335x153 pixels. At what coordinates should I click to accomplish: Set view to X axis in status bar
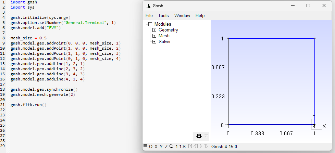tap(156, 146)
